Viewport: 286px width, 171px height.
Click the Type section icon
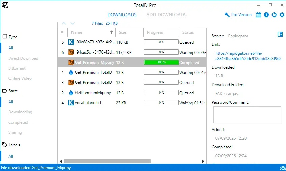(4, 37)
